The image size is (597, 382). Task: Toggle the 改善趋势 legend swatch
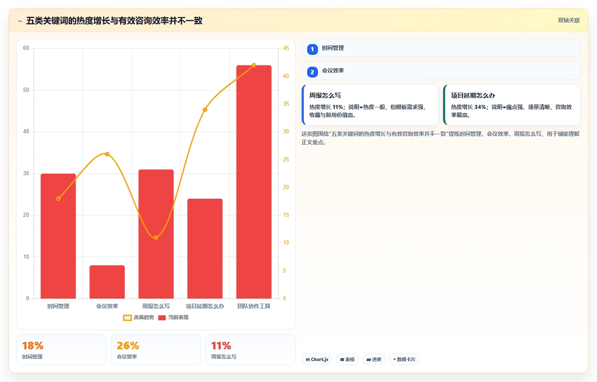(x=127, y=318)
